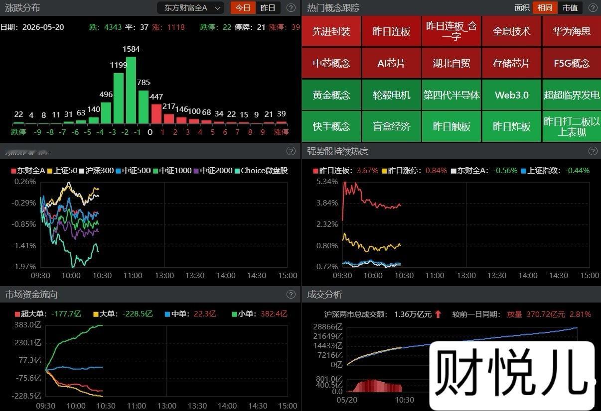
Task: Click 涨停 axis label
Action: coord(281,132)
